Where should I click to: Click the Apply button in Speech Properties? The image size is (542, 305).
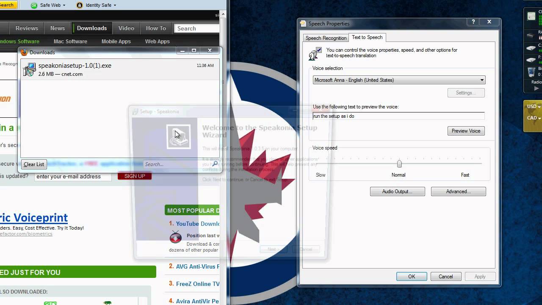480,277
